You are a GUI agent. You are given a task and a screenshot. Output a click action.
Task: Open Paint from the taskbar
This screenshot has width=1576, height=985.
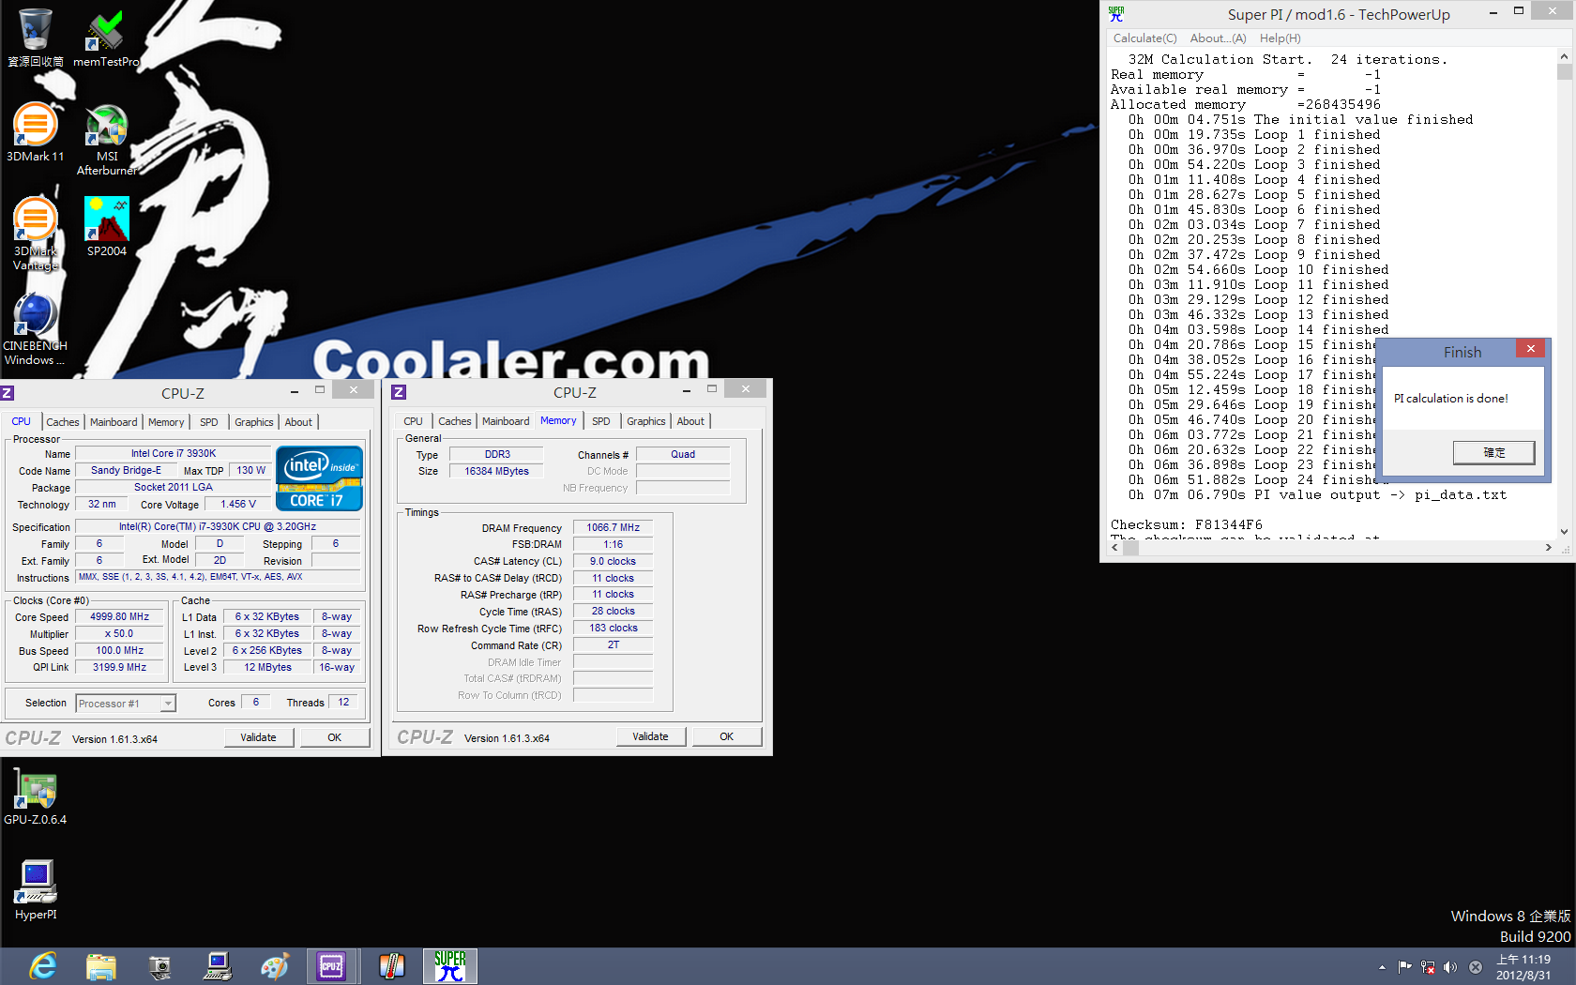(275, 966)
